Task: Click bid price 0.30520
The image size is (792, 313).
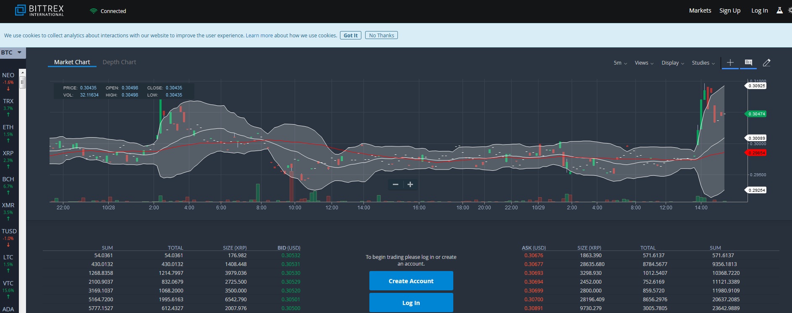Action: pyautogui.click(x=291, y=290)
